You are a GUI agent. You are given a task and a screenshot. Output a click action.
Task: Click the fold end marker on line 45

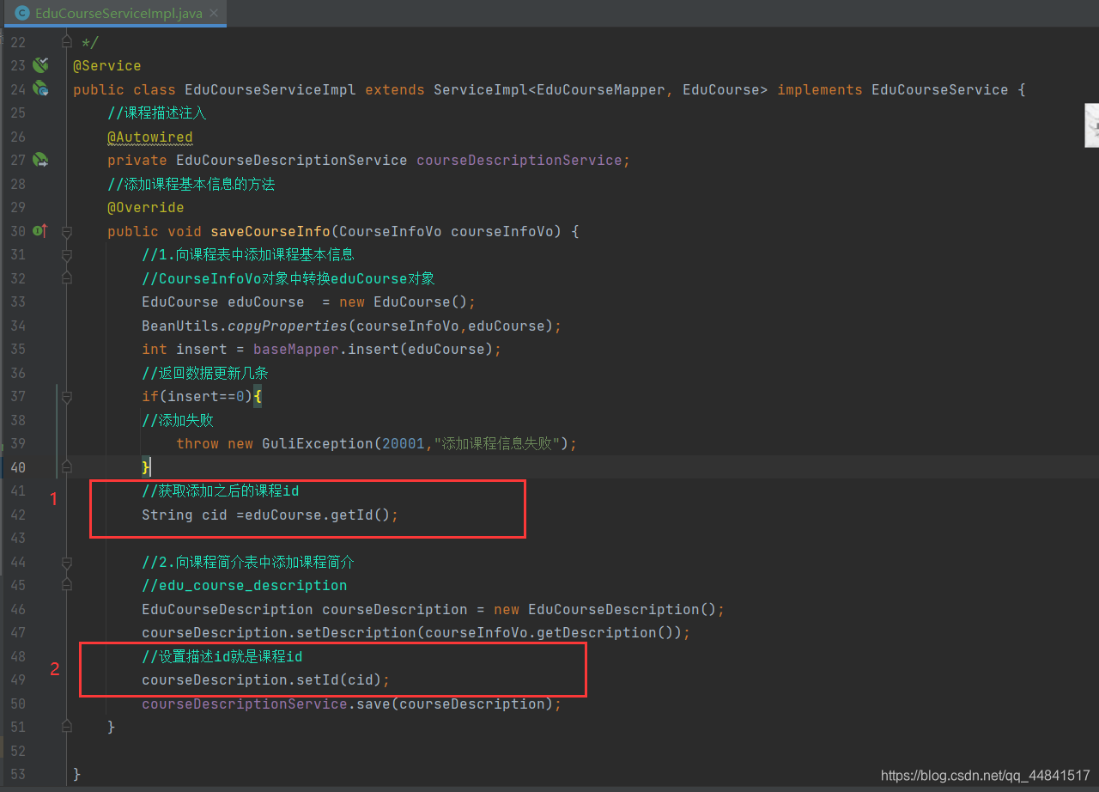tap(66, 586)
